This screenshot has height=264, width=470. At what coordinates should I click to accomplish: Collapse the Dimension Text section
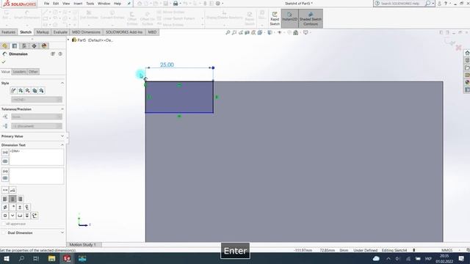coord(62,145)
